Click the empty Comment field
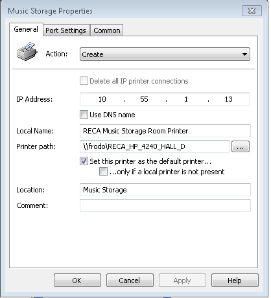The image size is (271, 298). (165, 205)
